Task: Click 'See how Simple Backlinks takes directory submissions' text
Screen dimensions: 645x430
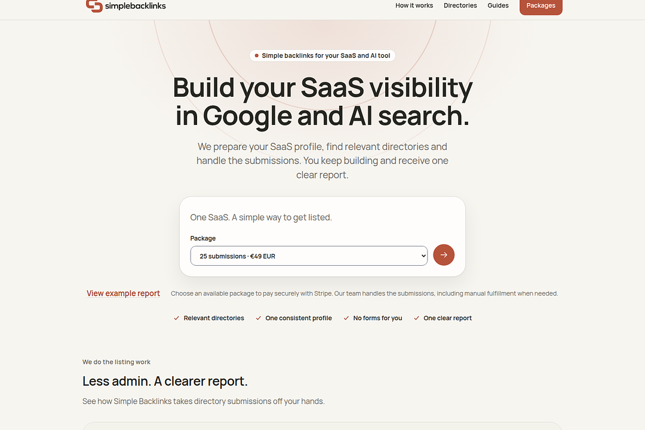Action: (203, 401)
